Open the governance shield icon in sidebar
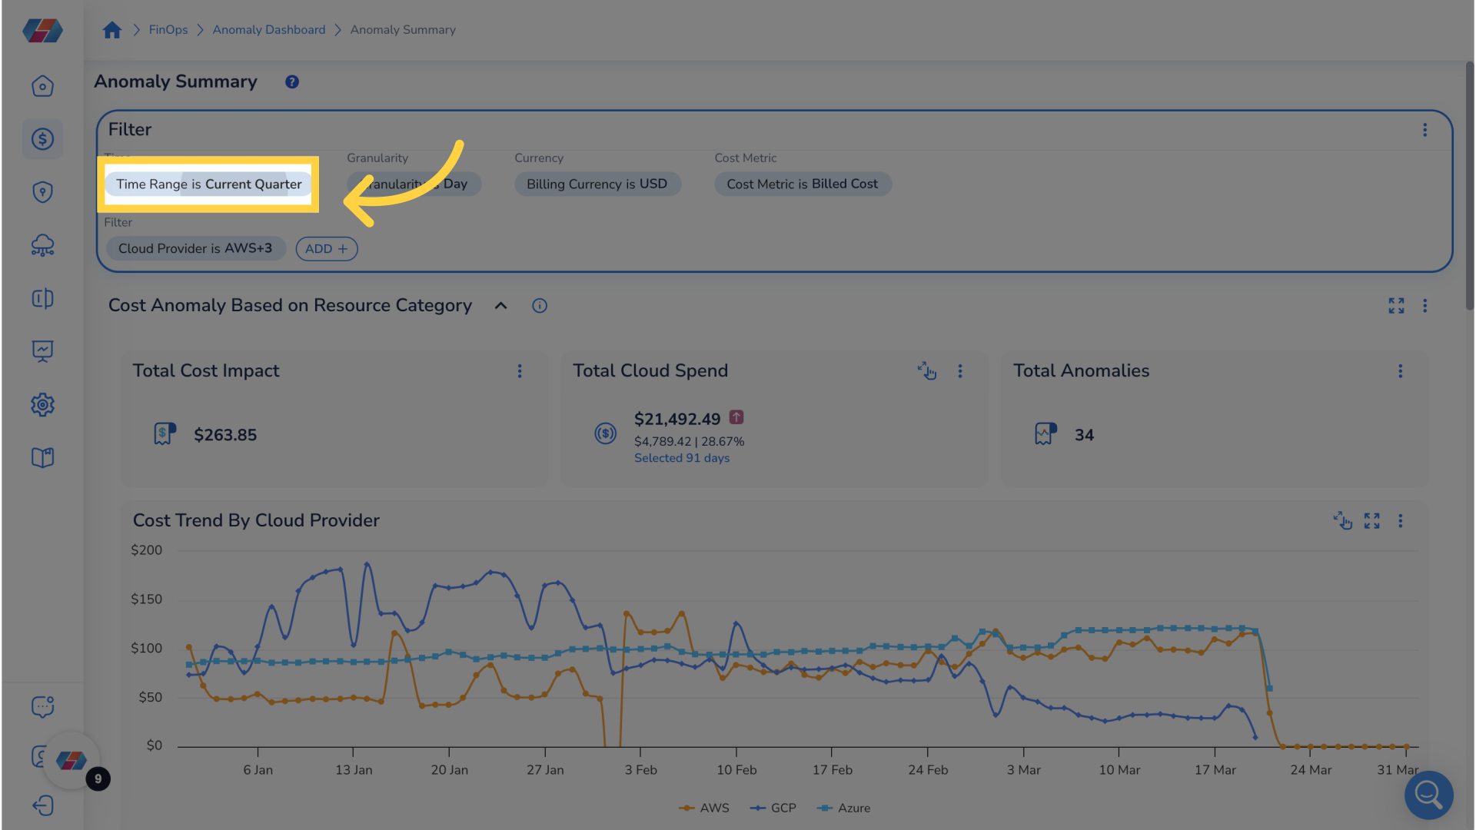 click(42, 192)
